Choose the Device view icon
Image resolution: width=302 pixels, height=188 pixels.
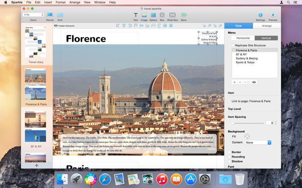click(50, 15)
